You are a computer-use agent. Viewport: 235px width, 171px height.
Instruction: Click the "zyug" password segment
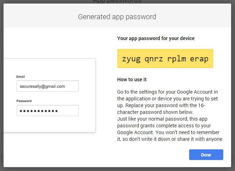click(x=131, y=59)
